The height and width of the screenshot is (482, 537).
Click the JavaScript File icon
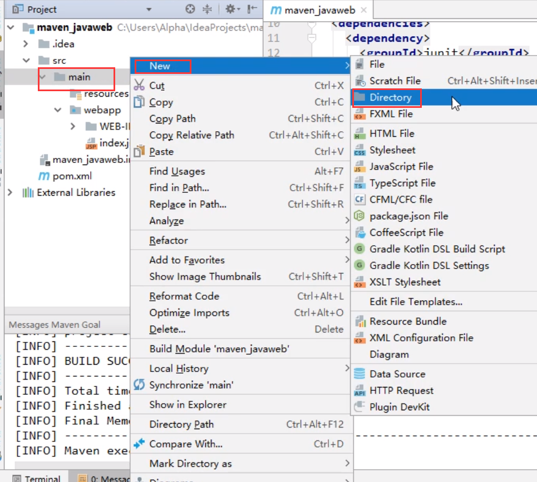pos(359,166)
